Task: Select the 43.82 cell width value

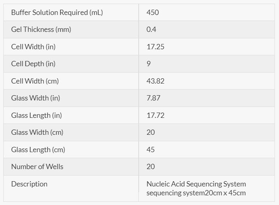Action: [155, 81]
